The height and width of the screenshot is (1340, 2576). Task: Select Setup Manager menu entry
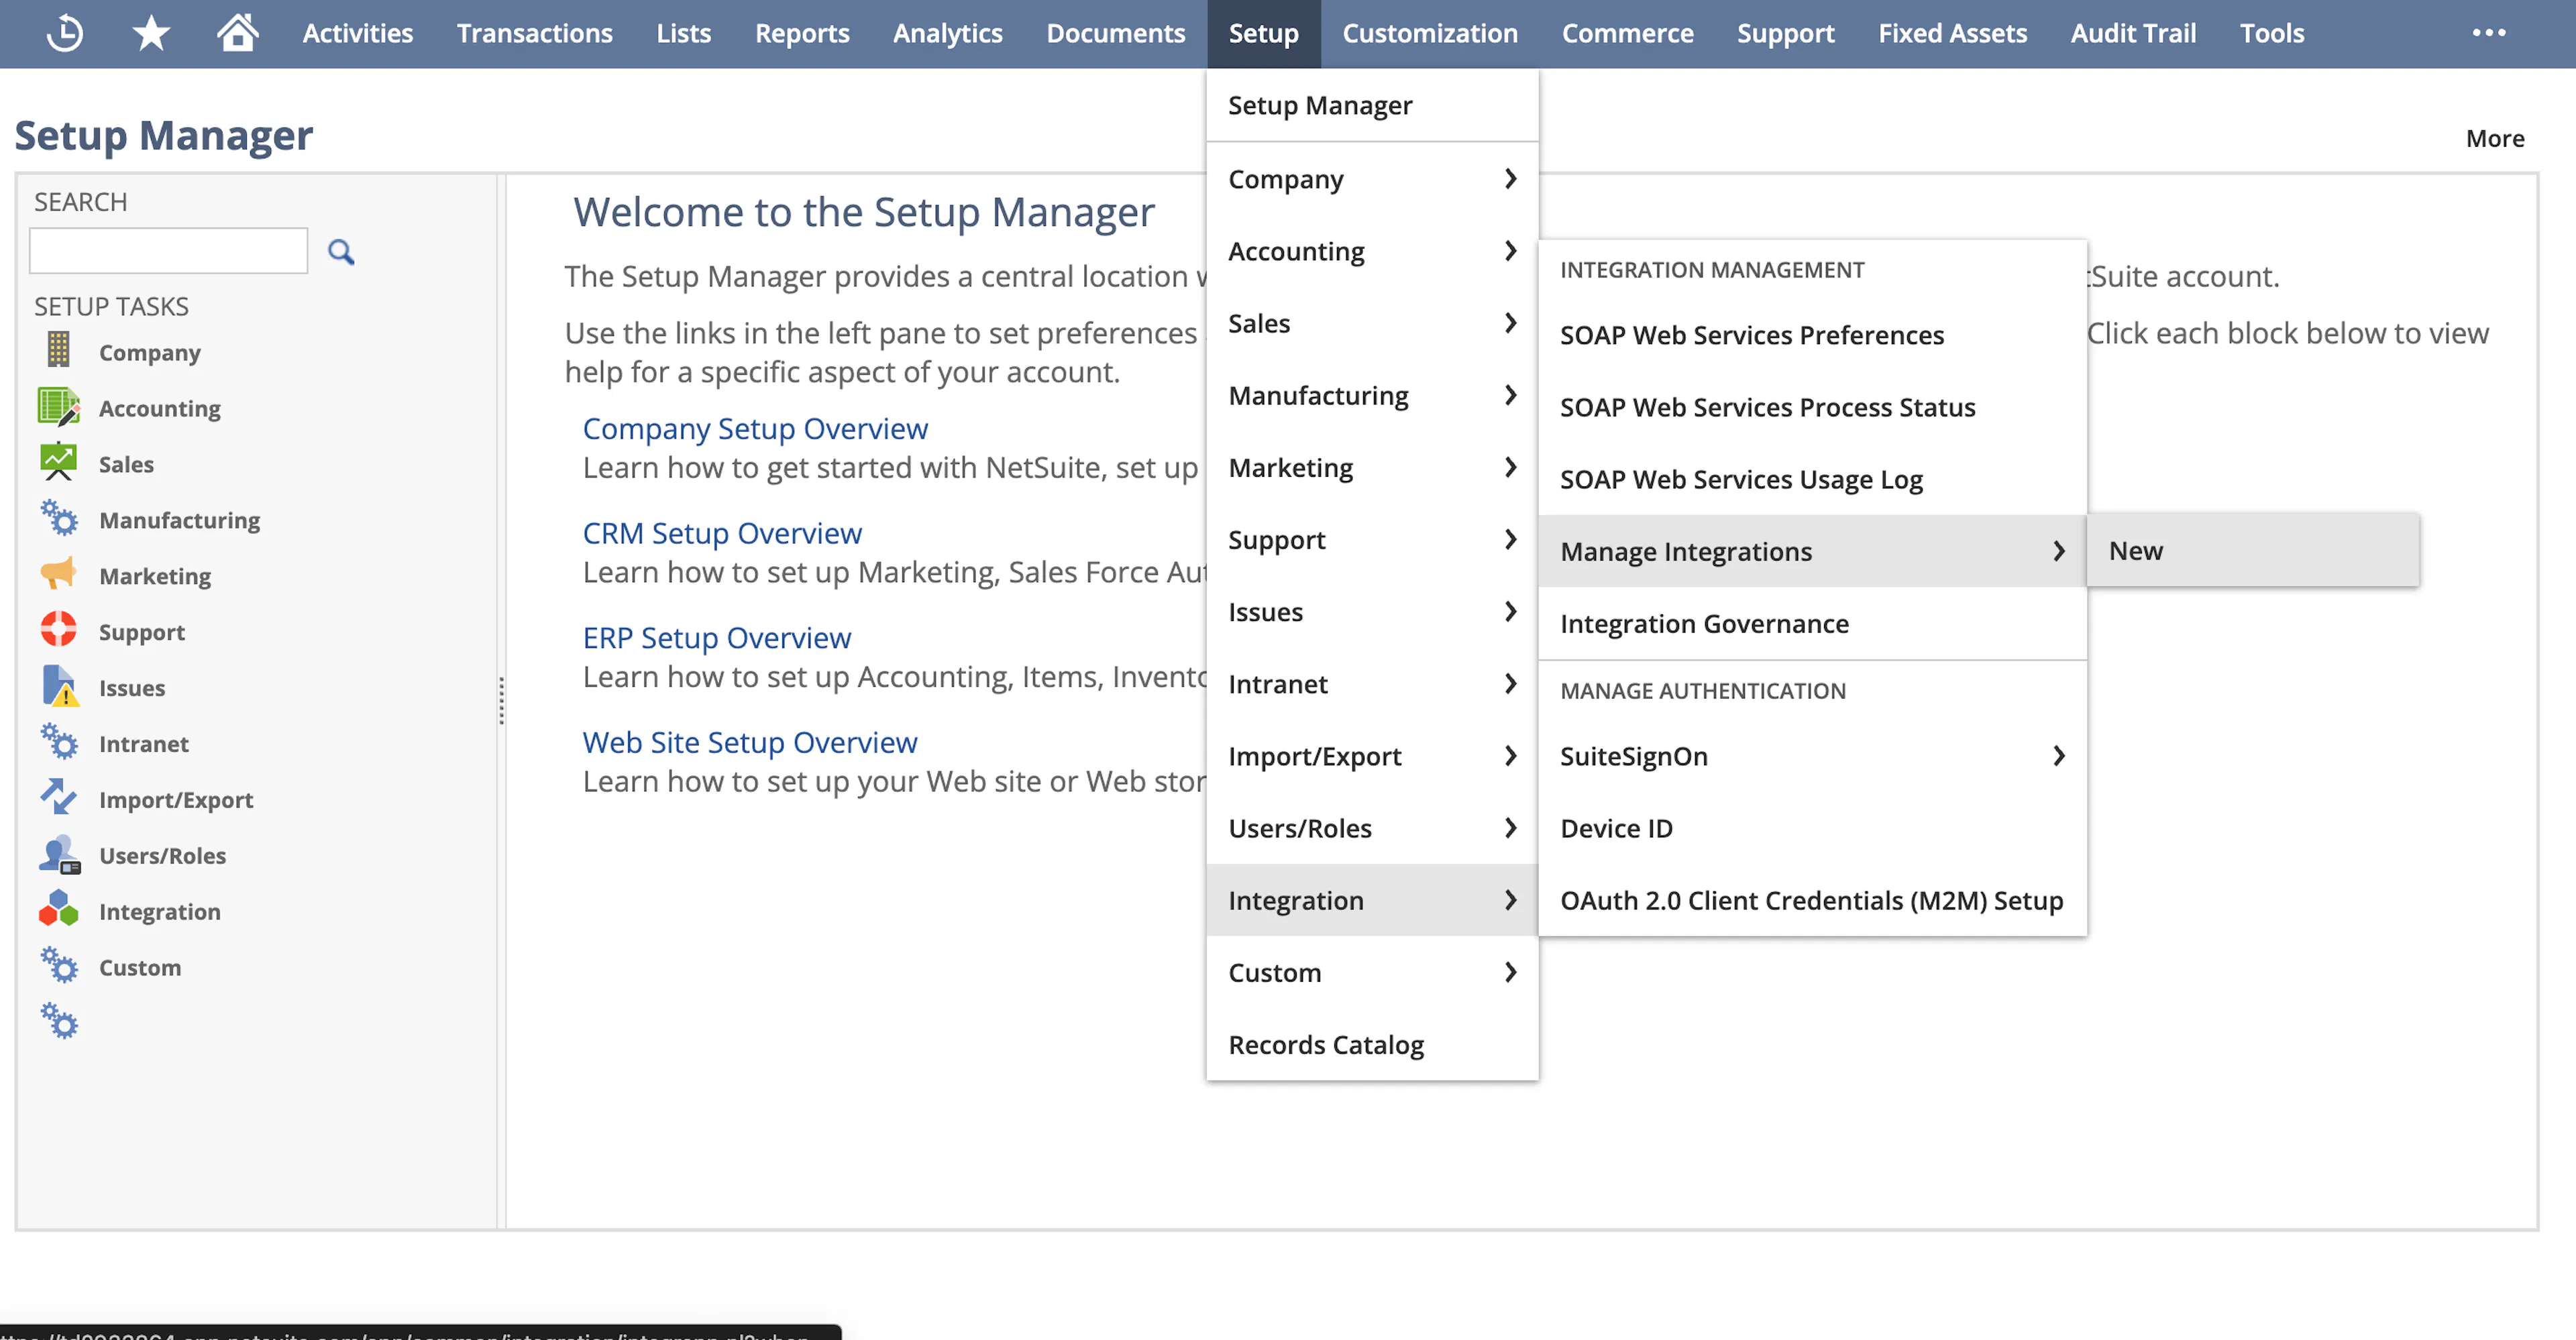[x=1372, y=105]
